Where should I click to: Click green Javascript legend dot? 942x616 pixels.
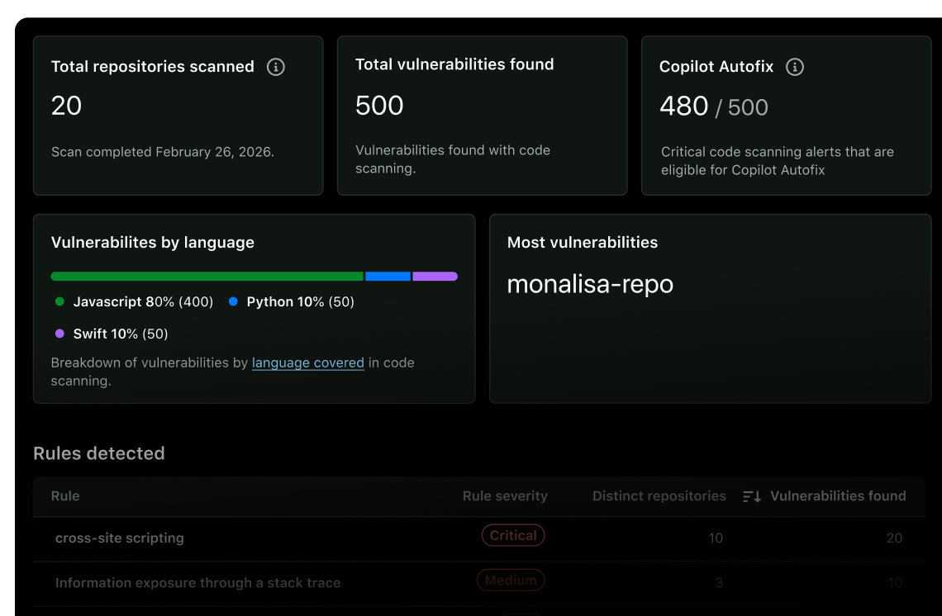[59, 301]
